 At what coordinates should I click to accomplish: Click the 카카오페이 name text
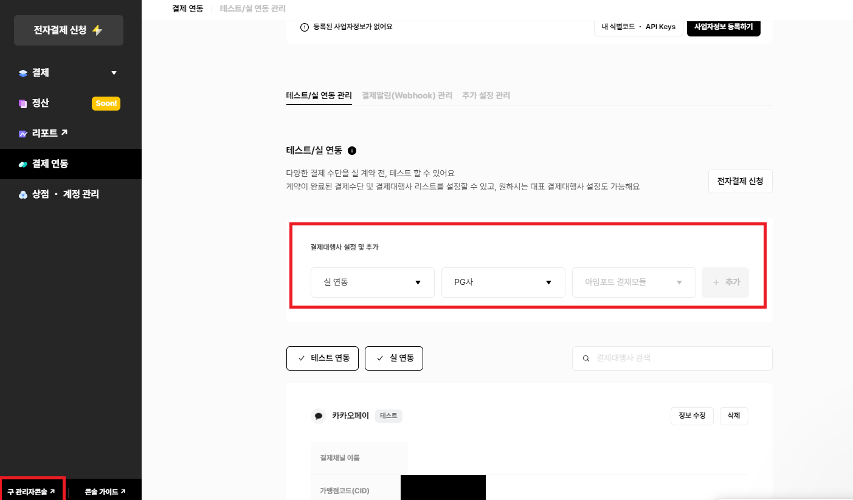click(350, 416)
